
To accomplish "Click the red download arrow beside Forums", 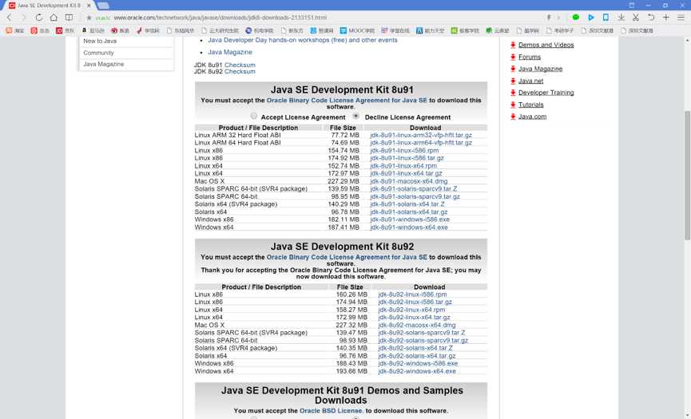I will 513,57.
